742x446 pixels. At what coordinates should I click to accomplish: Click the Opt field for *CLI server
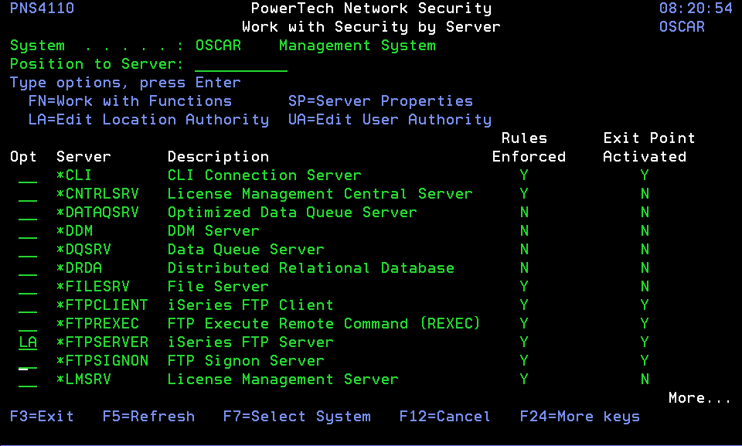28,175
